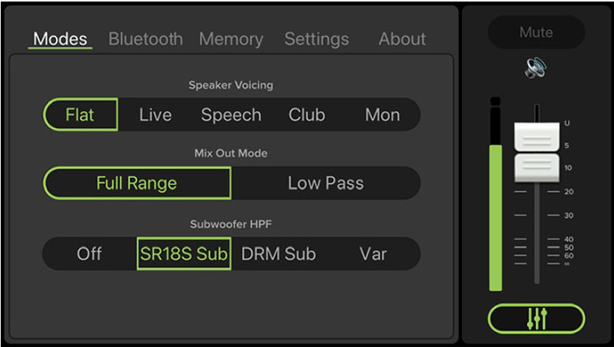The width and height of the screenshot is (614, 347).
Task: Click the Mix Out Mode label
Action: 231,153
